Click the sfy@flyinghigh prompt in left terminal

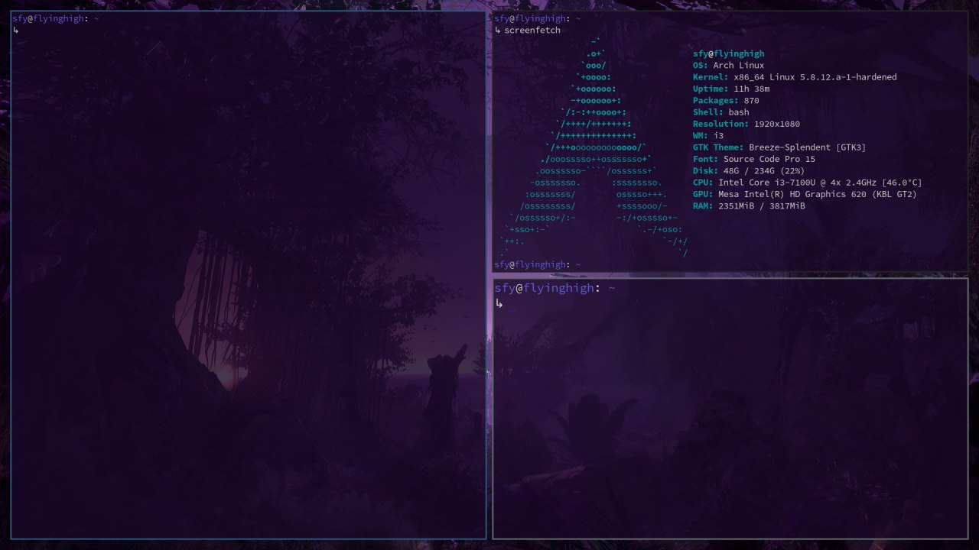(x=48, y=18)
